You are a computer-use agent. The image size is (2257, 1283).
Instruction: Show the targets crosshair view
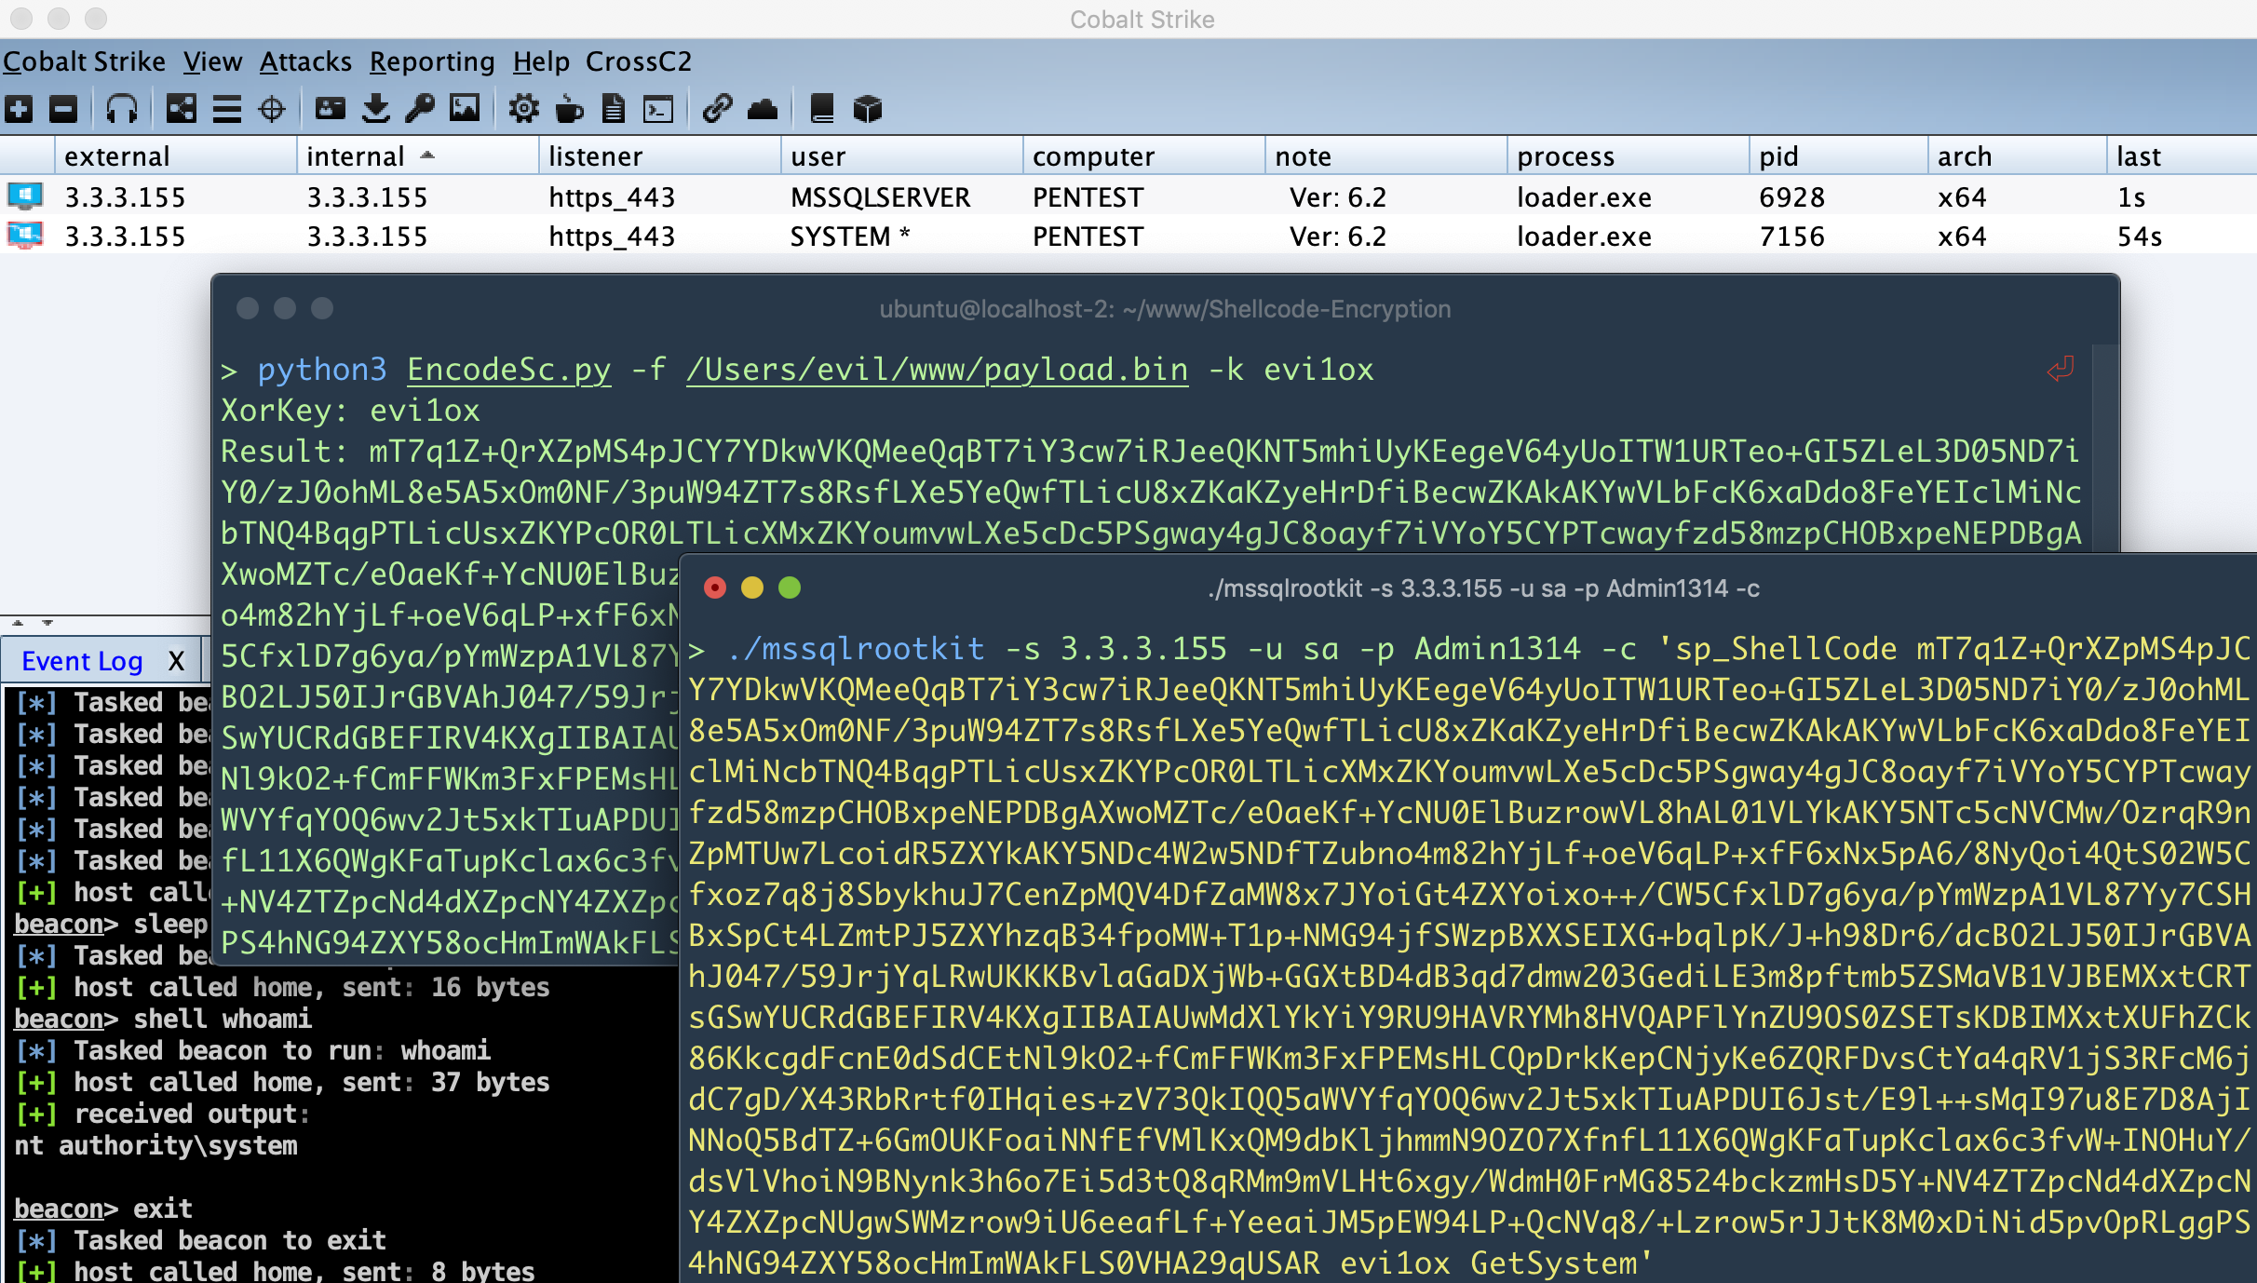coord(272,109)
